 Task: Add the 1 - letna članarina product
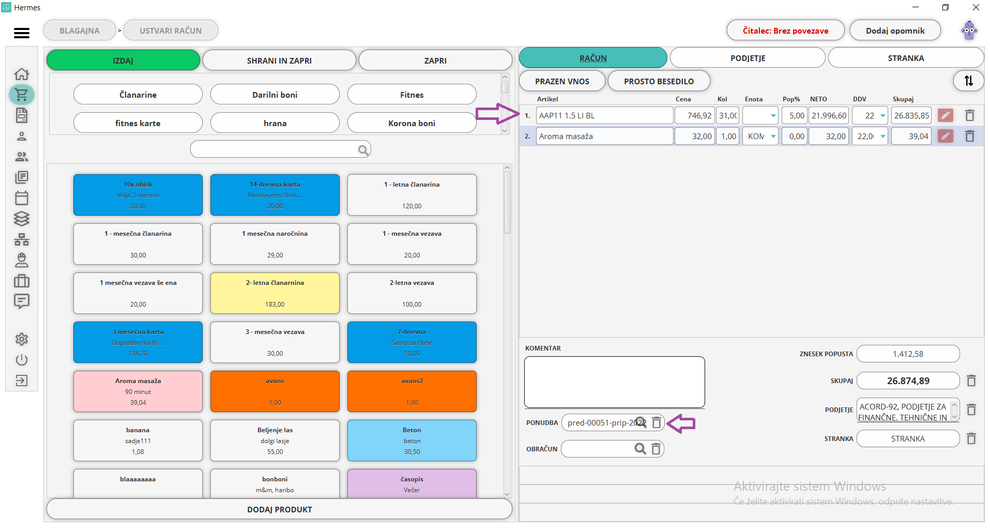click(412, 195)
